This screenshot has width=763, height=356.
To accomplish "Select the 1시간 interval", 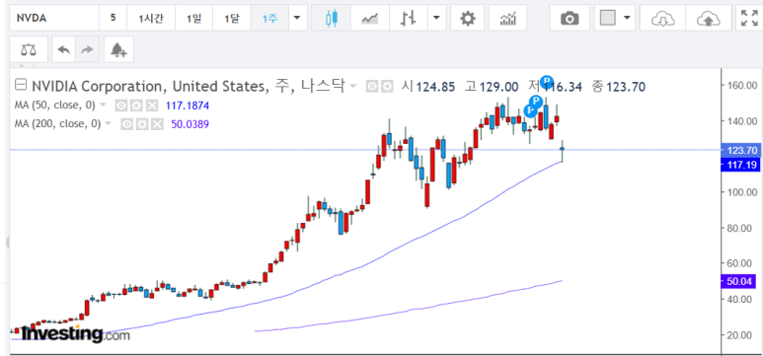I will (x=151, y=18).
